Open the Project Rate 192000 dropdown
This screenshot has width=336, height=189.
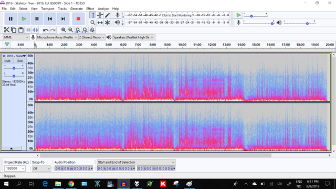coord(15,169)
